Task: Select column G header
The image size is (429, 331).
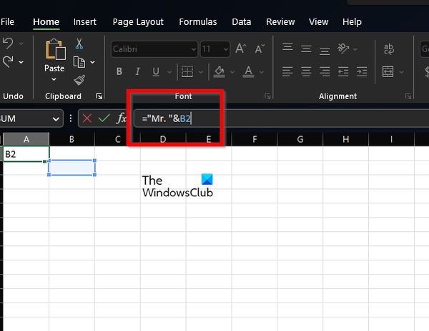Action: pyautogui.click(x=300, y=139)
